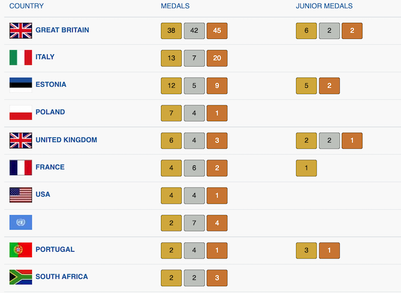Viewport: 401px width, 293px height.
Task: Click Italy's 20 bronze medals badge
Action: 217,59
